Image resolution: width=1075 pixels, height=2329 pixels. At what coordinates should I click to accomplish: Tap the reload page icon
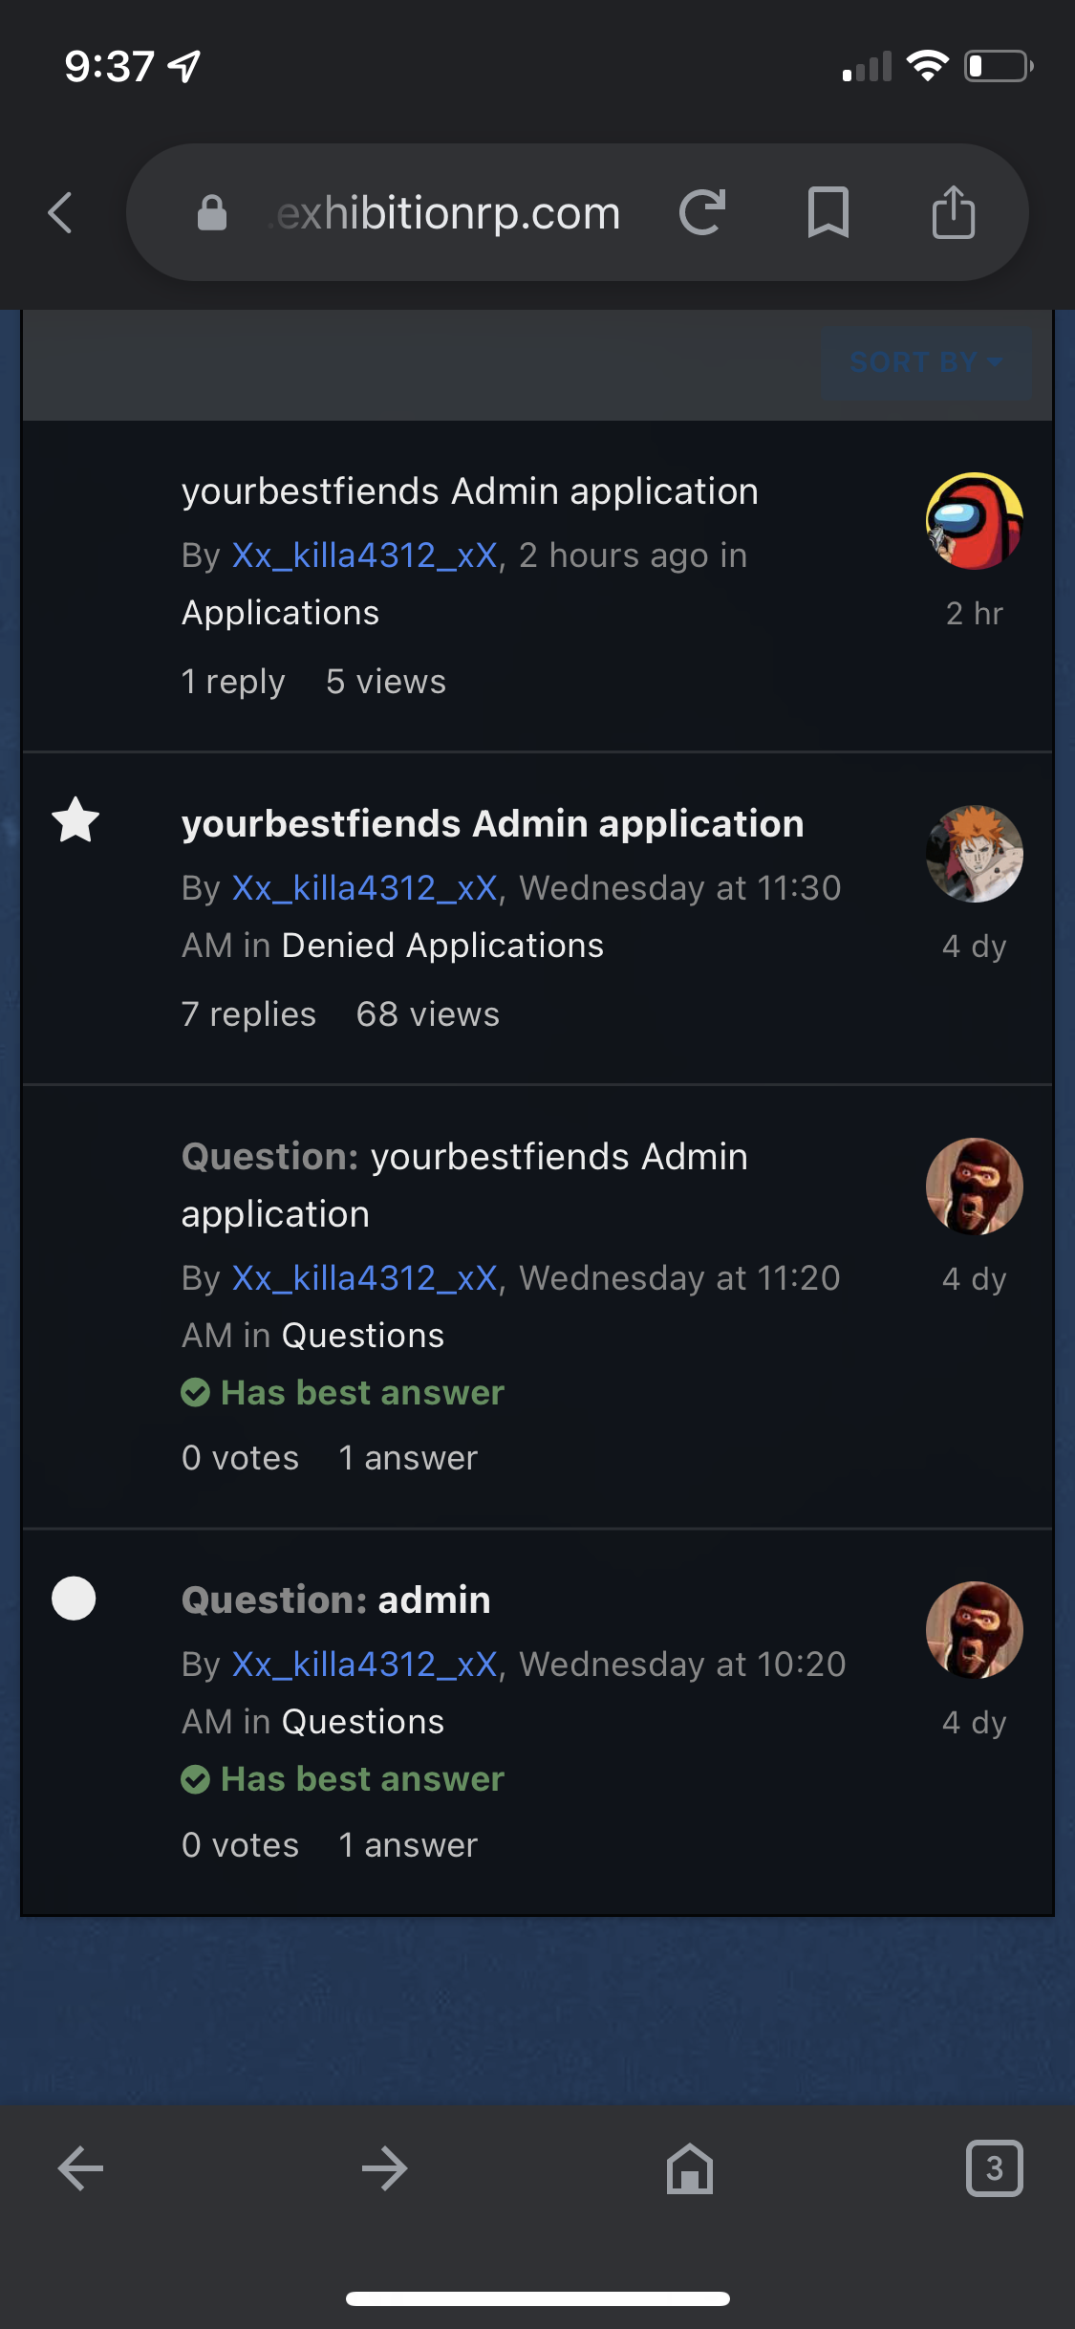(x=702, y=212)
